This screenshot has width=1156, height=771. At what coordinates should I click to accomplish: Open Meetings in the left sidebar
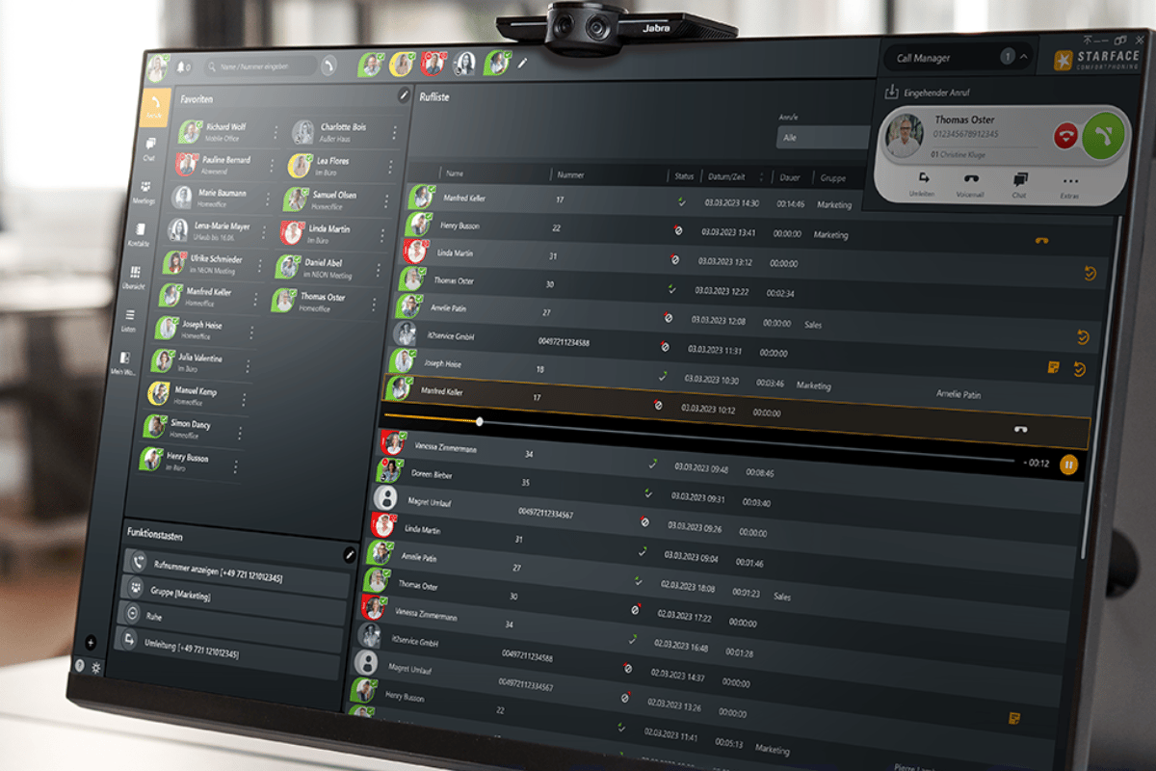click(x=144, y=192)
